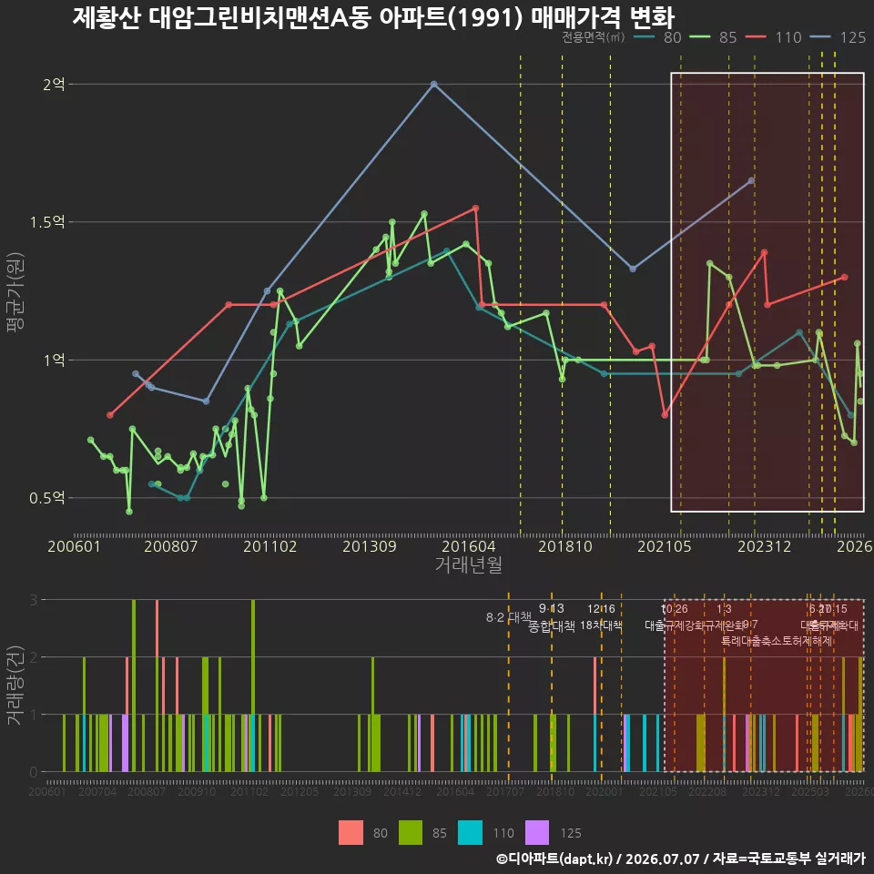This screenshot has height=874, width=874.
Task: Click the 85 legend line at top
Action: coord(700,37)
